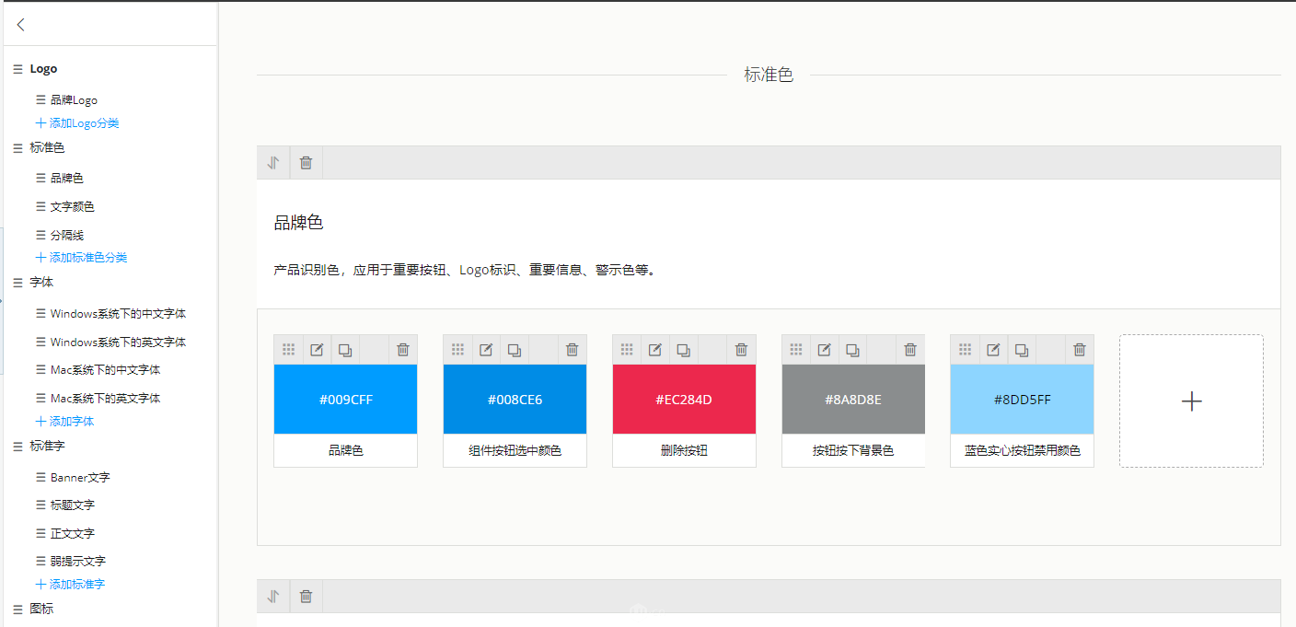Select 分隔线 in sidebar

[x=66, y=236]
